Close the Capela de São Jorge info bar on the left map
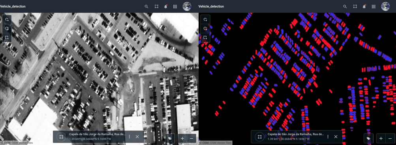The width and height of the screenshot is (396, 145). (137, 136)
